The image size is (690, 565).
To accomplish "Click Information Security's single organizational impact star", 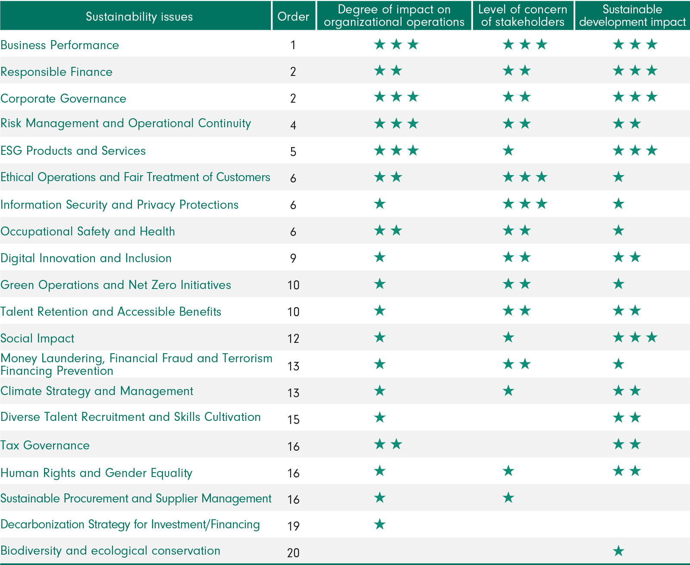I will click(380, 204).
